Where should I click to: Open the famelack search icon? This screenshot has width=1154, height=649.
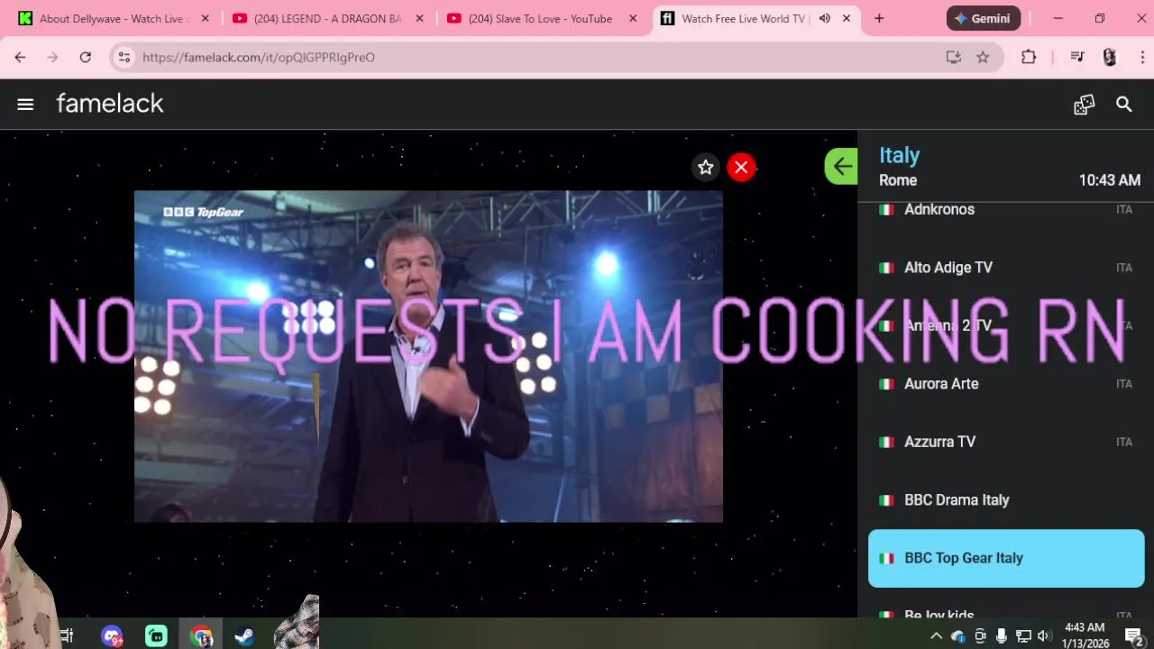tap(1124, 105)
